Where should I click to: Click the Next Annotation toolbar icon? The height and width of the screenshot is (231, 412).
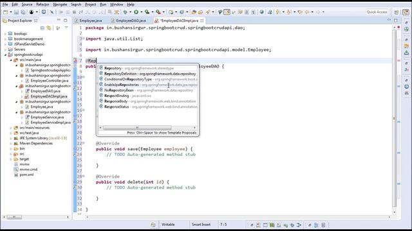tap(278, 12)
